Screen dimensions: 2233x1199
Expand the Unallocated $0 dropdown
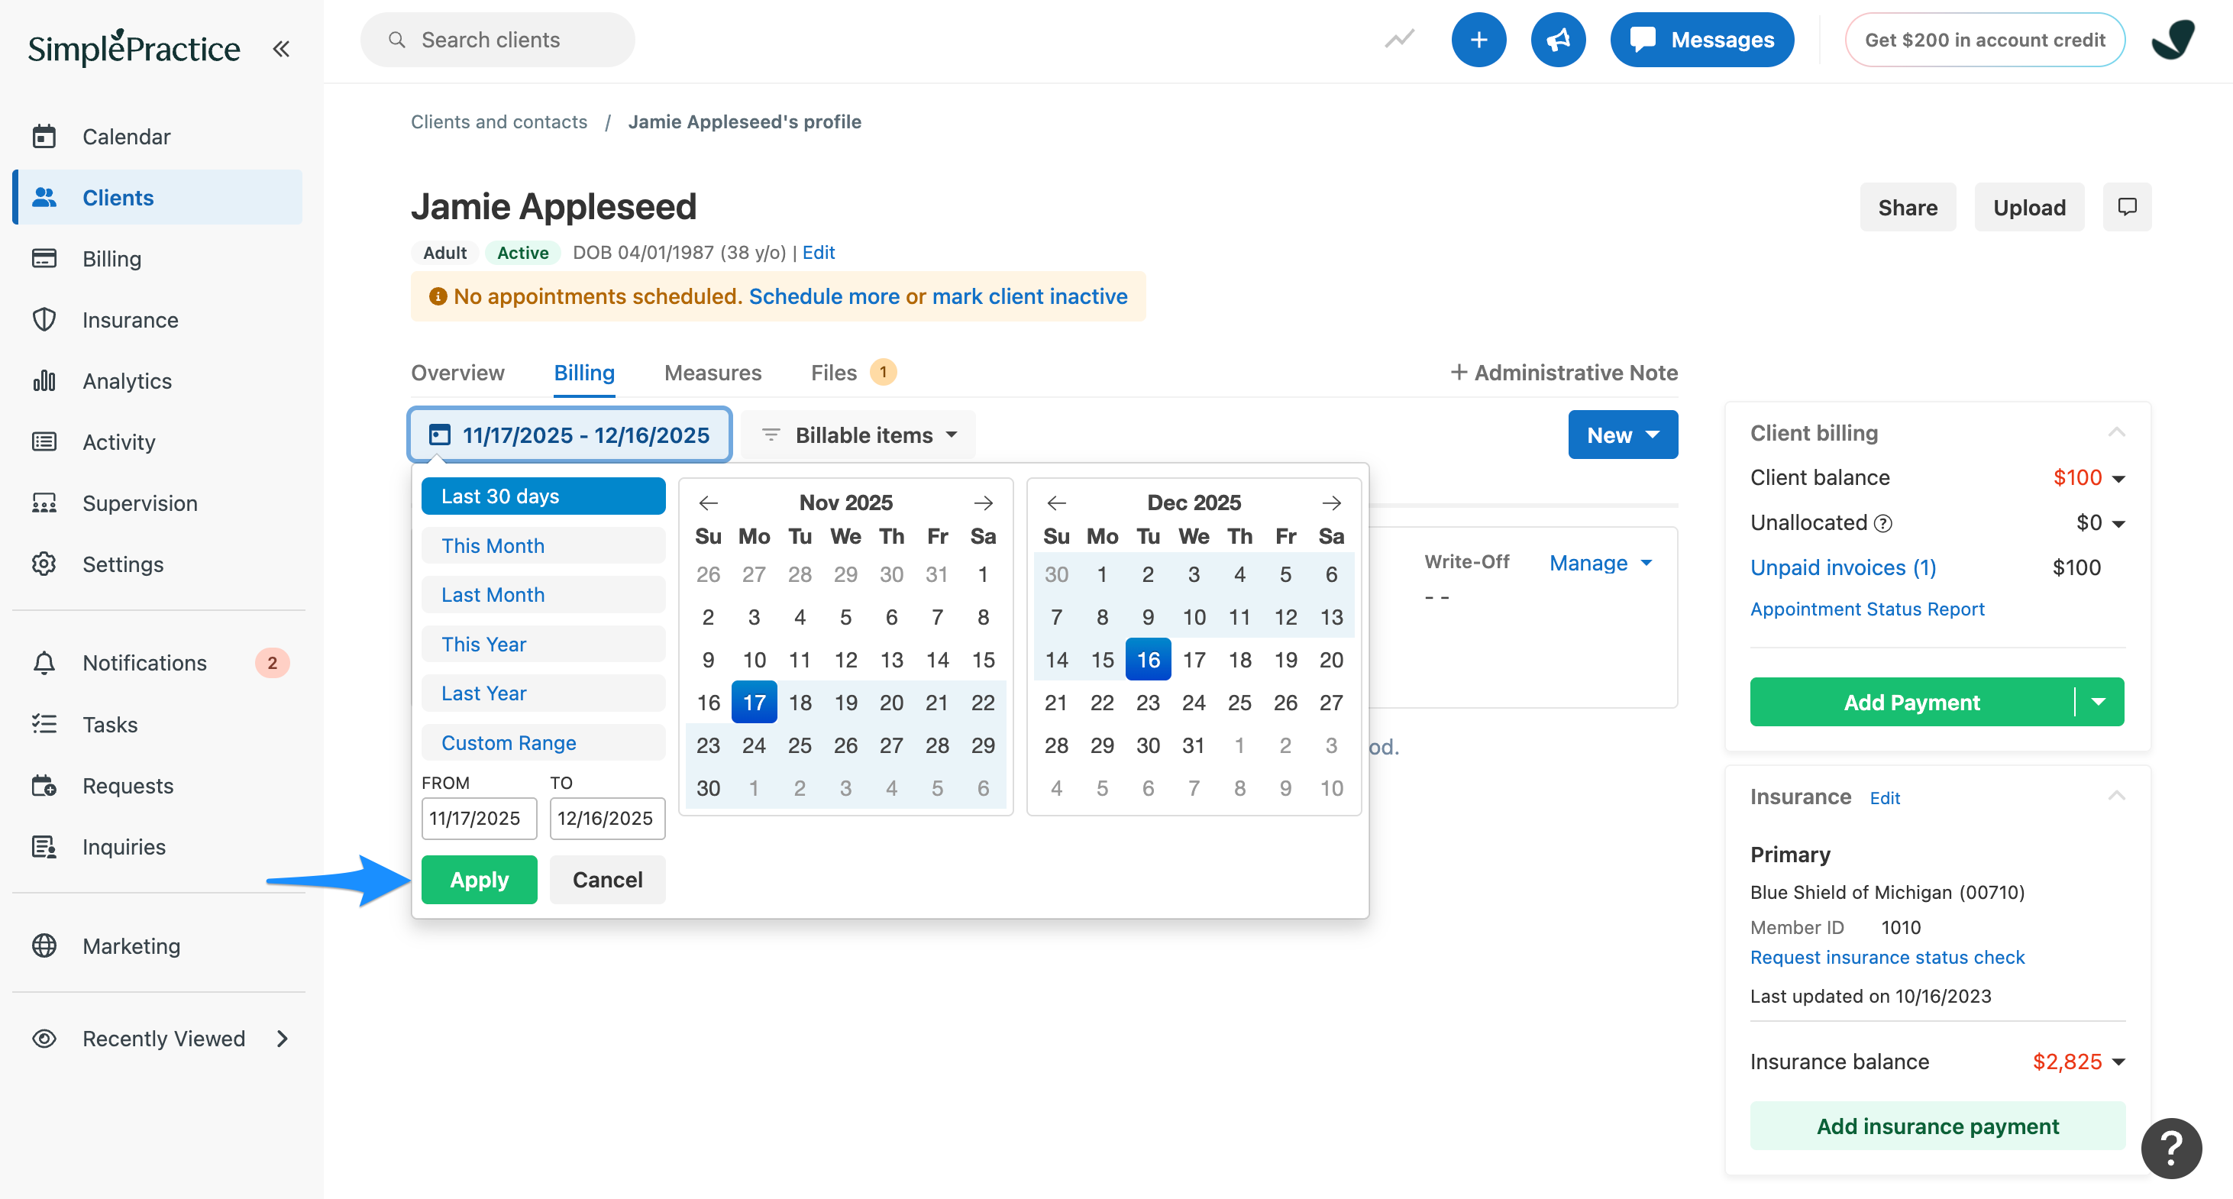2118,524
